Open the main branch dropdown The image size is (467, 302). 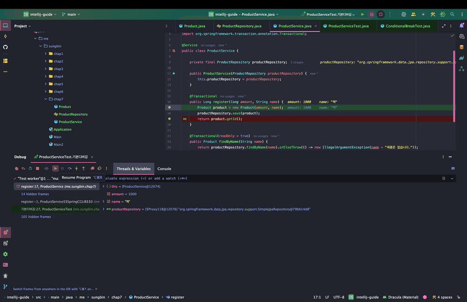coord(71,14)
